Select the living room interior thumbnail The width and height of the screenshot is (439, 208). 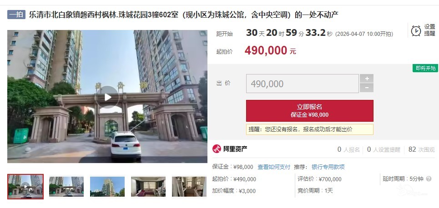[x=148, y=187]
